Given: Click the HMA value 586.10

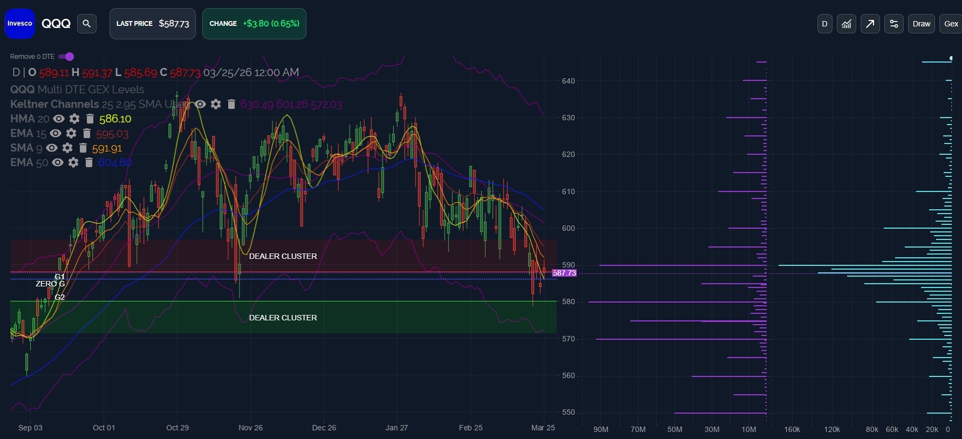Looking at the screenshot, I should point(115,119).
